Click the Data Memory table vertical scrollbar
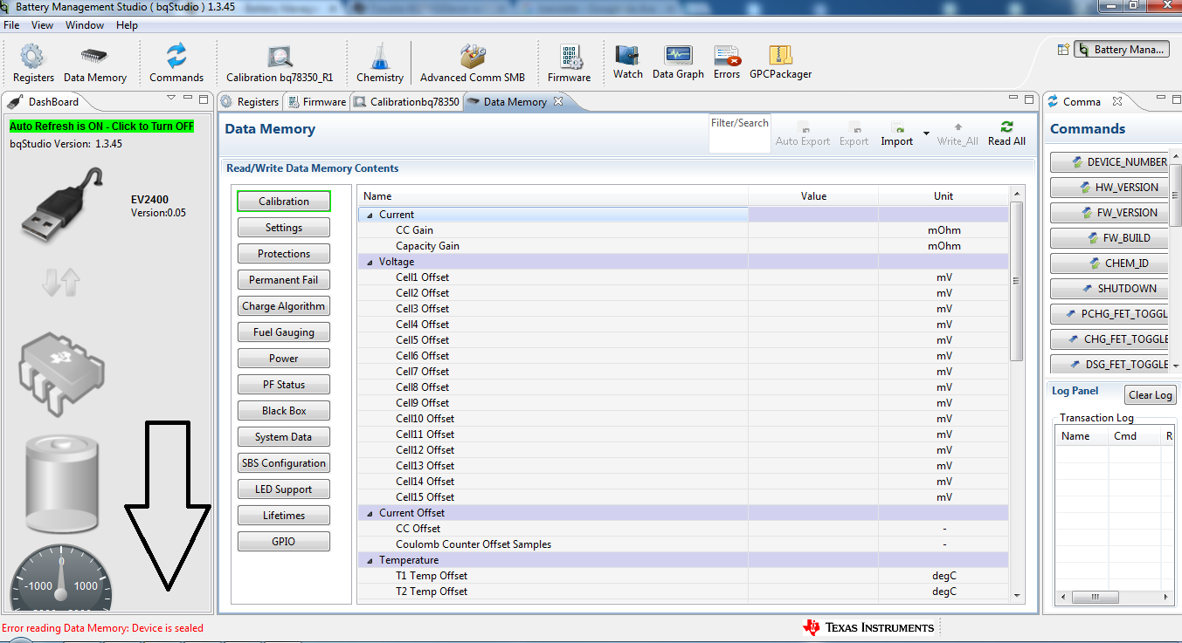1182x643 pixels. tap(1016, 281)
